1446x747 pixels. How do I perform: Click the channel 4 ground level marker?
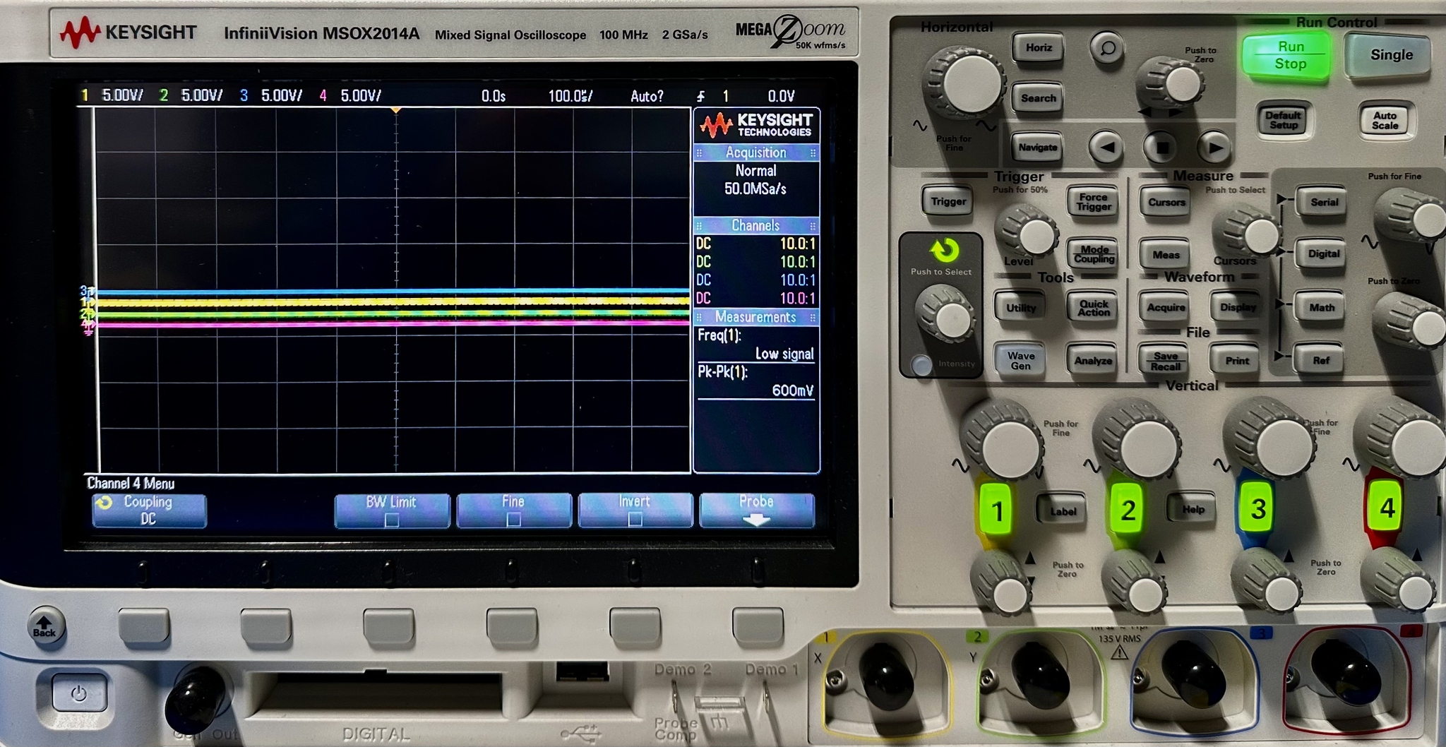88,325
